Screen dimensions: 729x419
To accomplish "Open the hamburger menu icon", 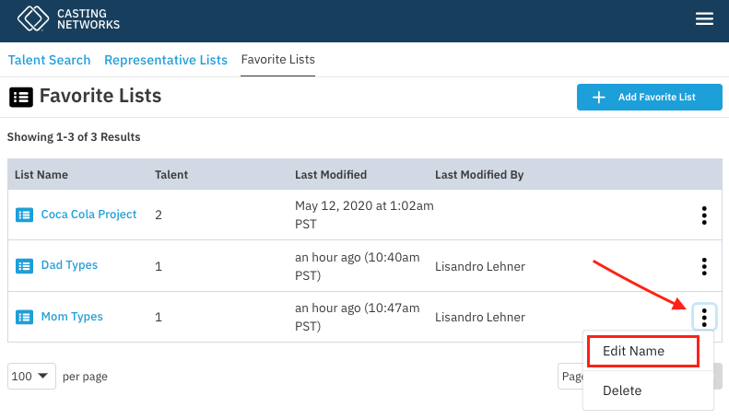I will tap(705, 19).
